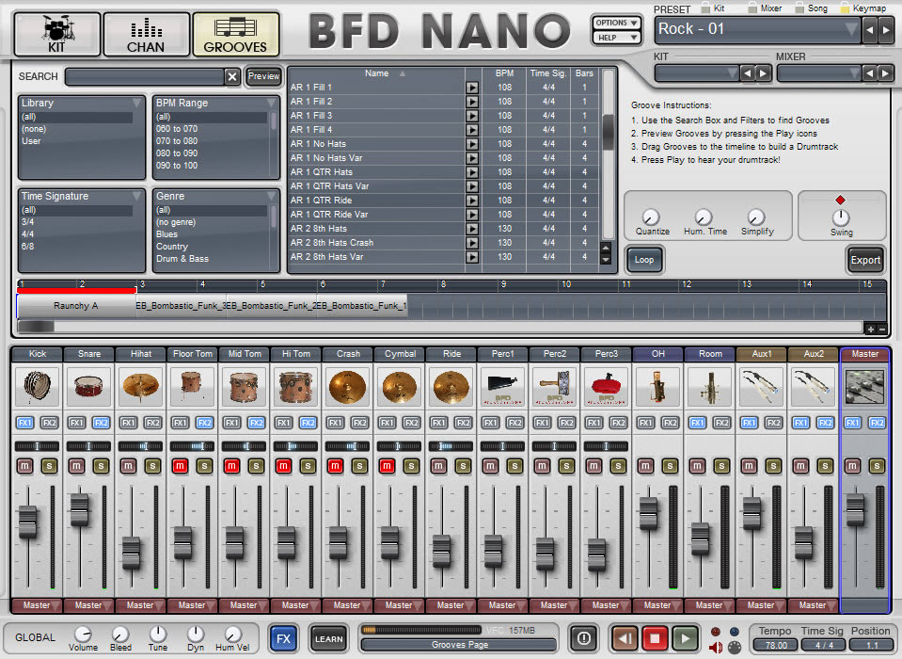Open the OPTIONS dropdown menu

pos(617,23)
